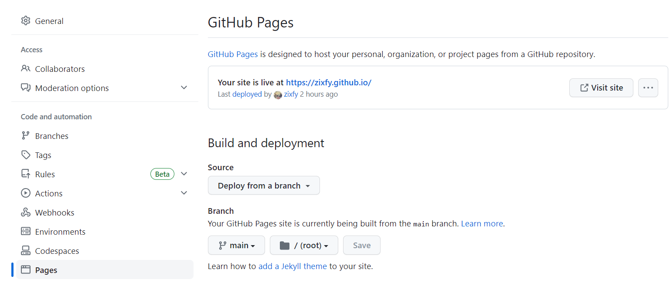Click the Source label
This screenshot has height=283, width=670.
click(x=221, y=167)
